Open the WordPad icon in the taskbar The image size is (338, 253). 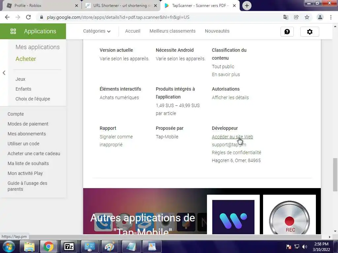[152, 246]
